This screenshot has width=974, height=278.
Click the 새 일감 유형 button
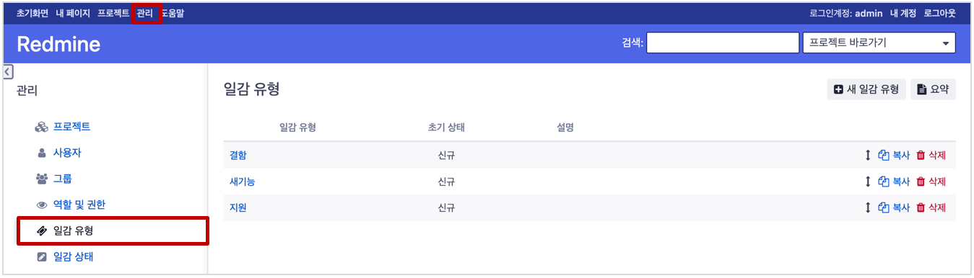[x=866, y=89]
